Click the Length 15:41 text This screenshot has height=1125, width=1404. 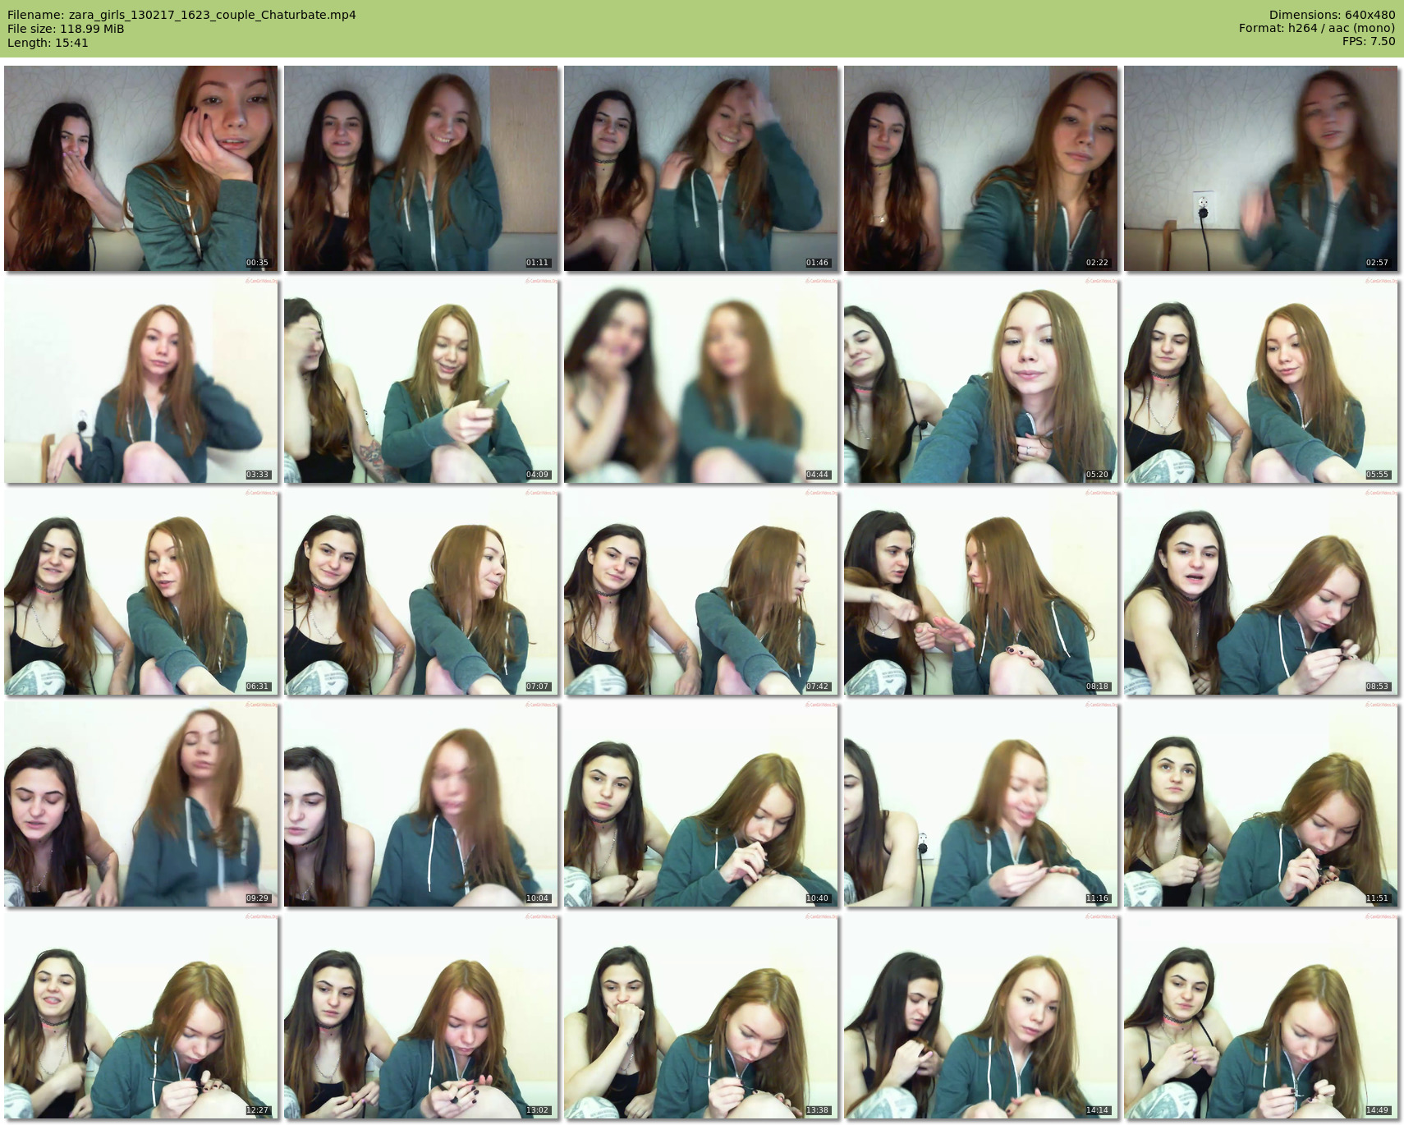coord(48,43)
